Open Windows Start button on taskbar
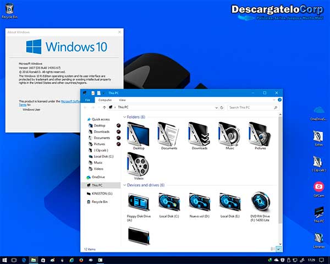 coord(4,260)
